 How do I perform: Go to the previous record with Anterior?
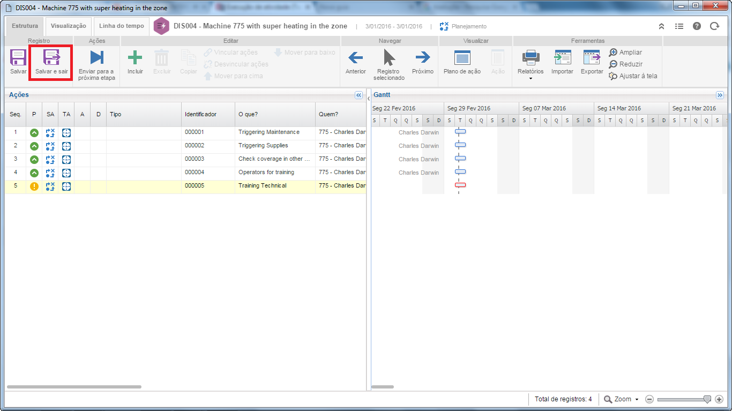tap(356, 62)
